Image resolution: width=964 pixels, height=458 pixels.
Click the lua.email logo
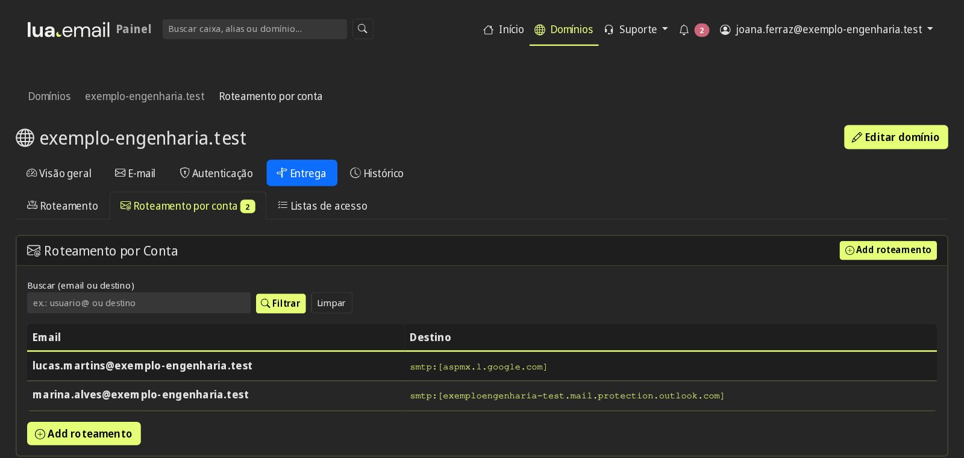coord(69,30)
